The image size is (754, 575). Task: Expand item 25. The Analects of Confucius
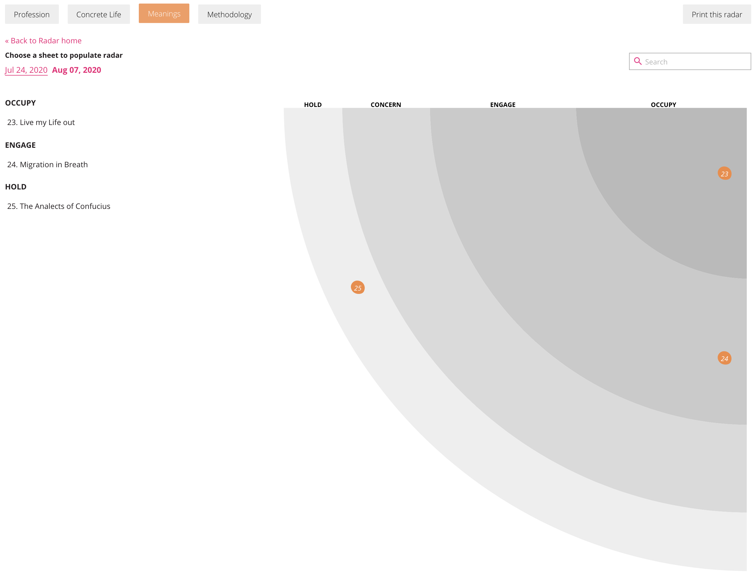click(x=59, y=206)
